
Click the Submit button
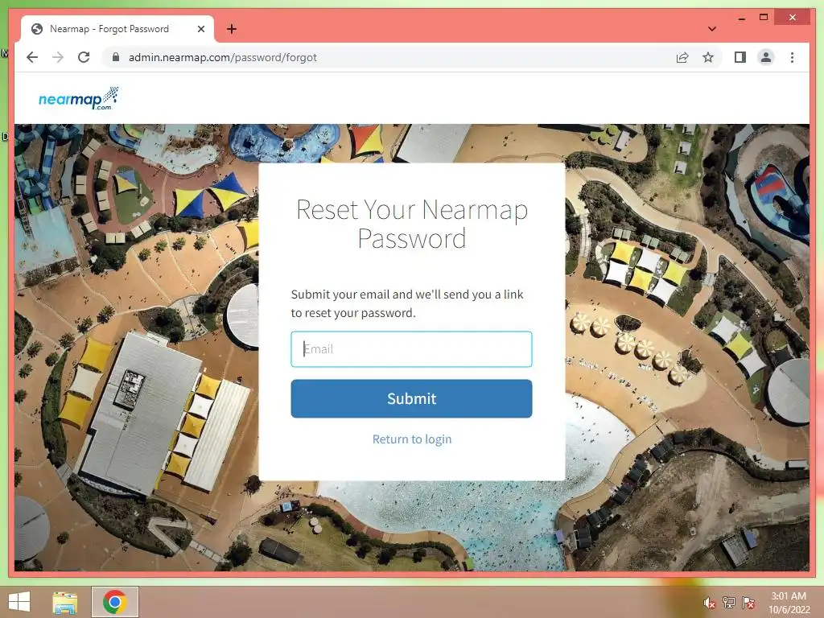click(x=411, y=399)
